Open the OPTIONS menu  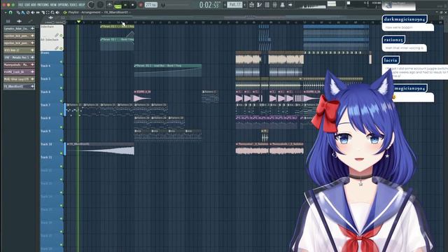coord(63,5)
